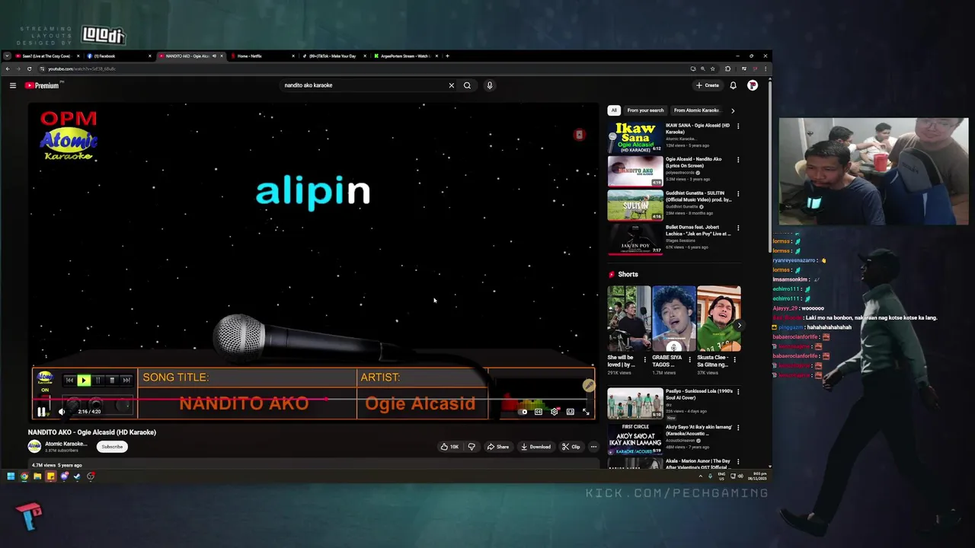Image resolution: width=975 pixels, height=548 pixels.
Task: Open the 'She will be loved' Short
Action: point(629,318)
